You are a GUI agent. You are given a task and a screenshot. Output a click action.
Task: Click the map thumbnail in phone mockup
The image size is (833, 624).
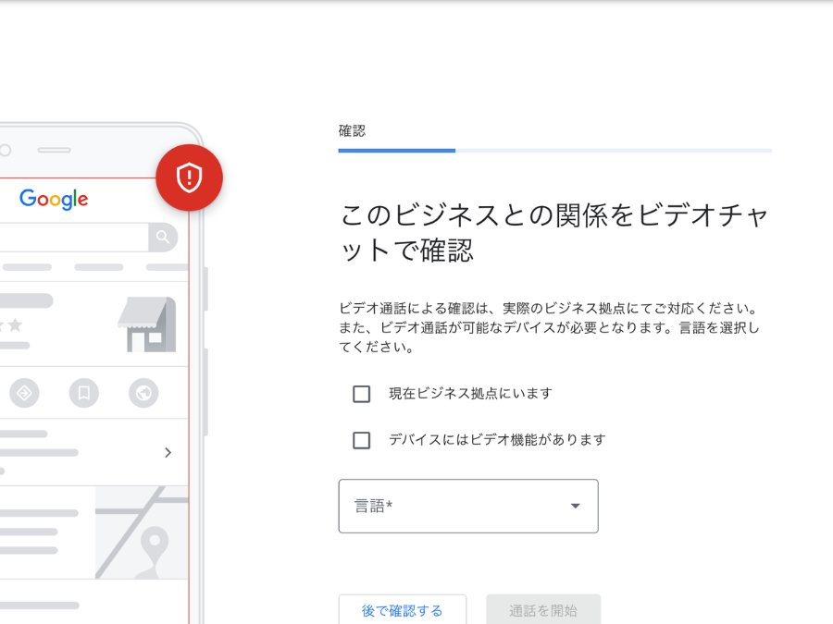click(x=142, y=533)
